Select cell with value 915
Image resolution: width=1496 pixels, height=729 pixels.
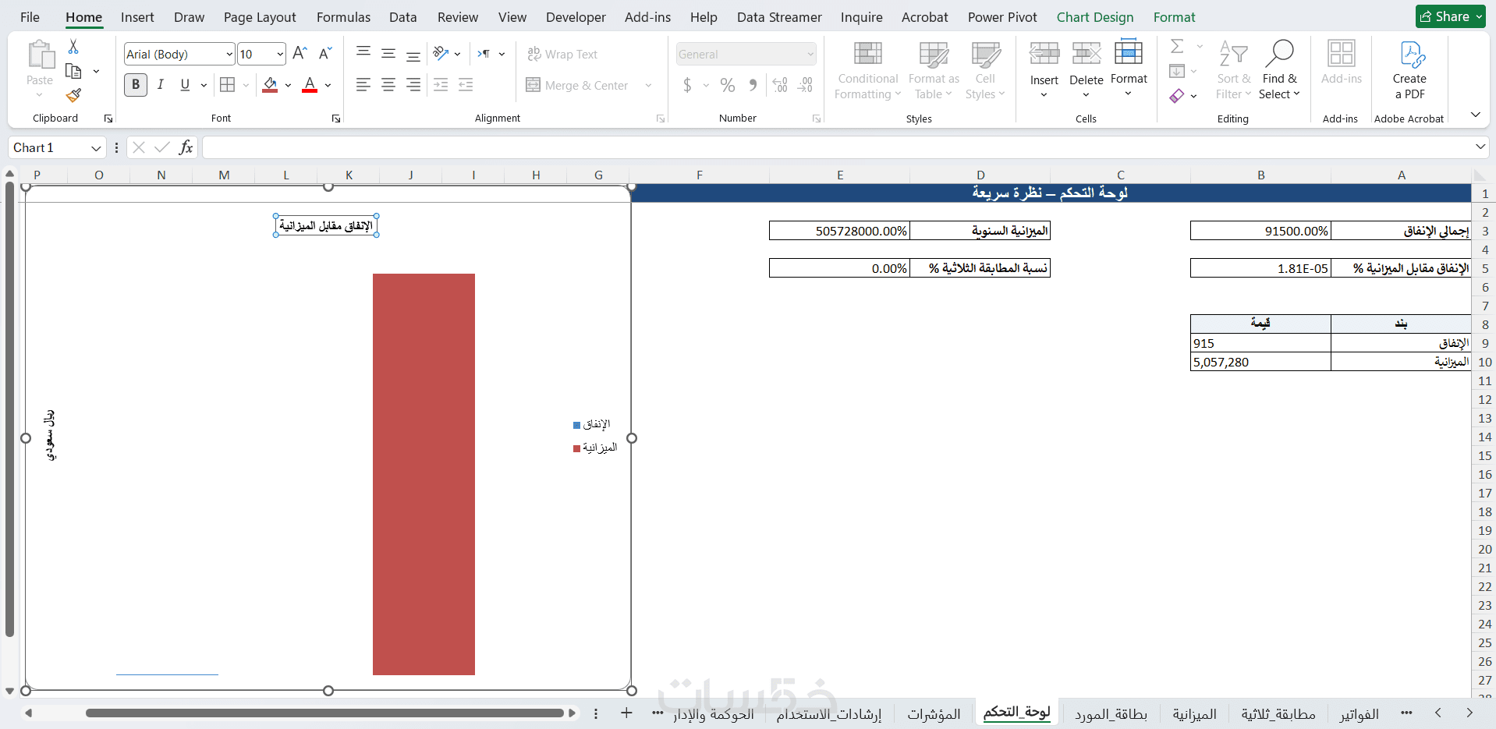[x=1260, y=343]
